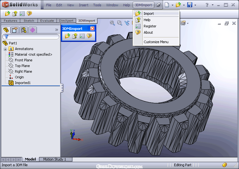Open the Edit menu
Screen dimensions: 239x169
click(x=59, y=5)
